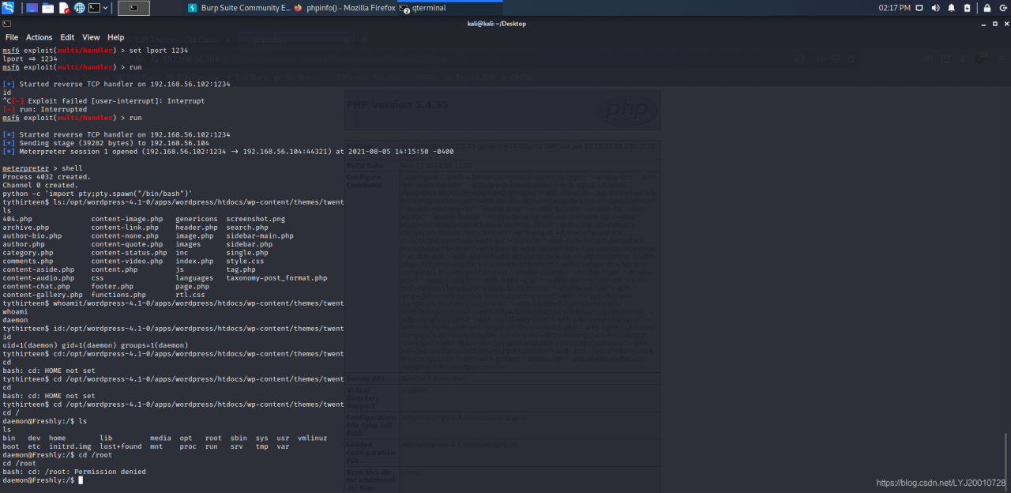Select the highlighted terminal workspace button
Image resolution: width=1011 pixels, height=493 pixels.
133,8
